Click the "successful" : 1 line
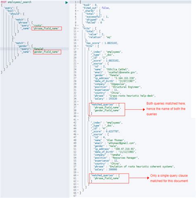196x198 pixels. (97, 17)
